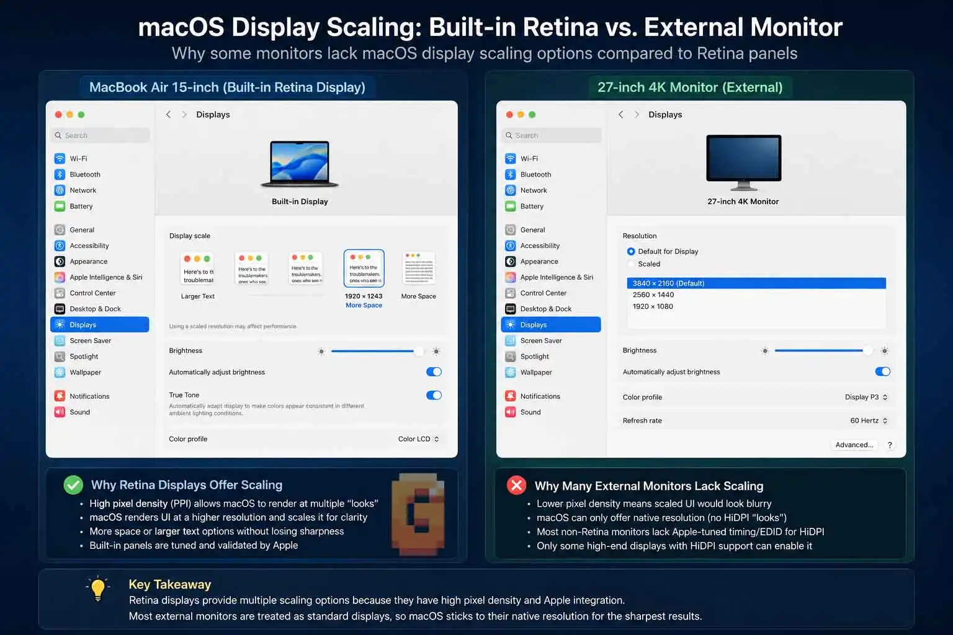Click the 27-inch 4K Monitor image
953x635 pixels.
point(744,162)
